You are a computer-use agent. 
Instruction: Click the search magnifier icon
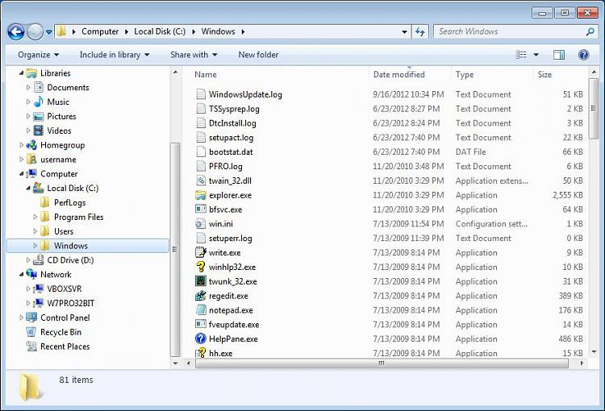point(590,31)
